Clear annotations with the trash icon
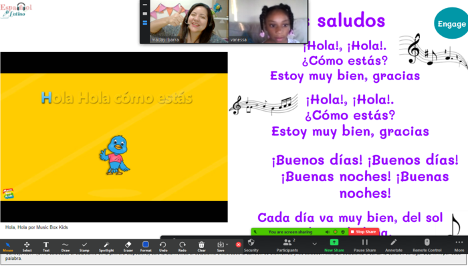The width and height of the screenshot is (468, 268). (x=201, y=247)
